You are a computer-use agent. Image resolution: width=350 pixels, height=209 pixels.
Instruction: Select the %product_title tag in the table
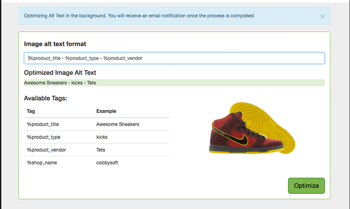click(43, 124)
